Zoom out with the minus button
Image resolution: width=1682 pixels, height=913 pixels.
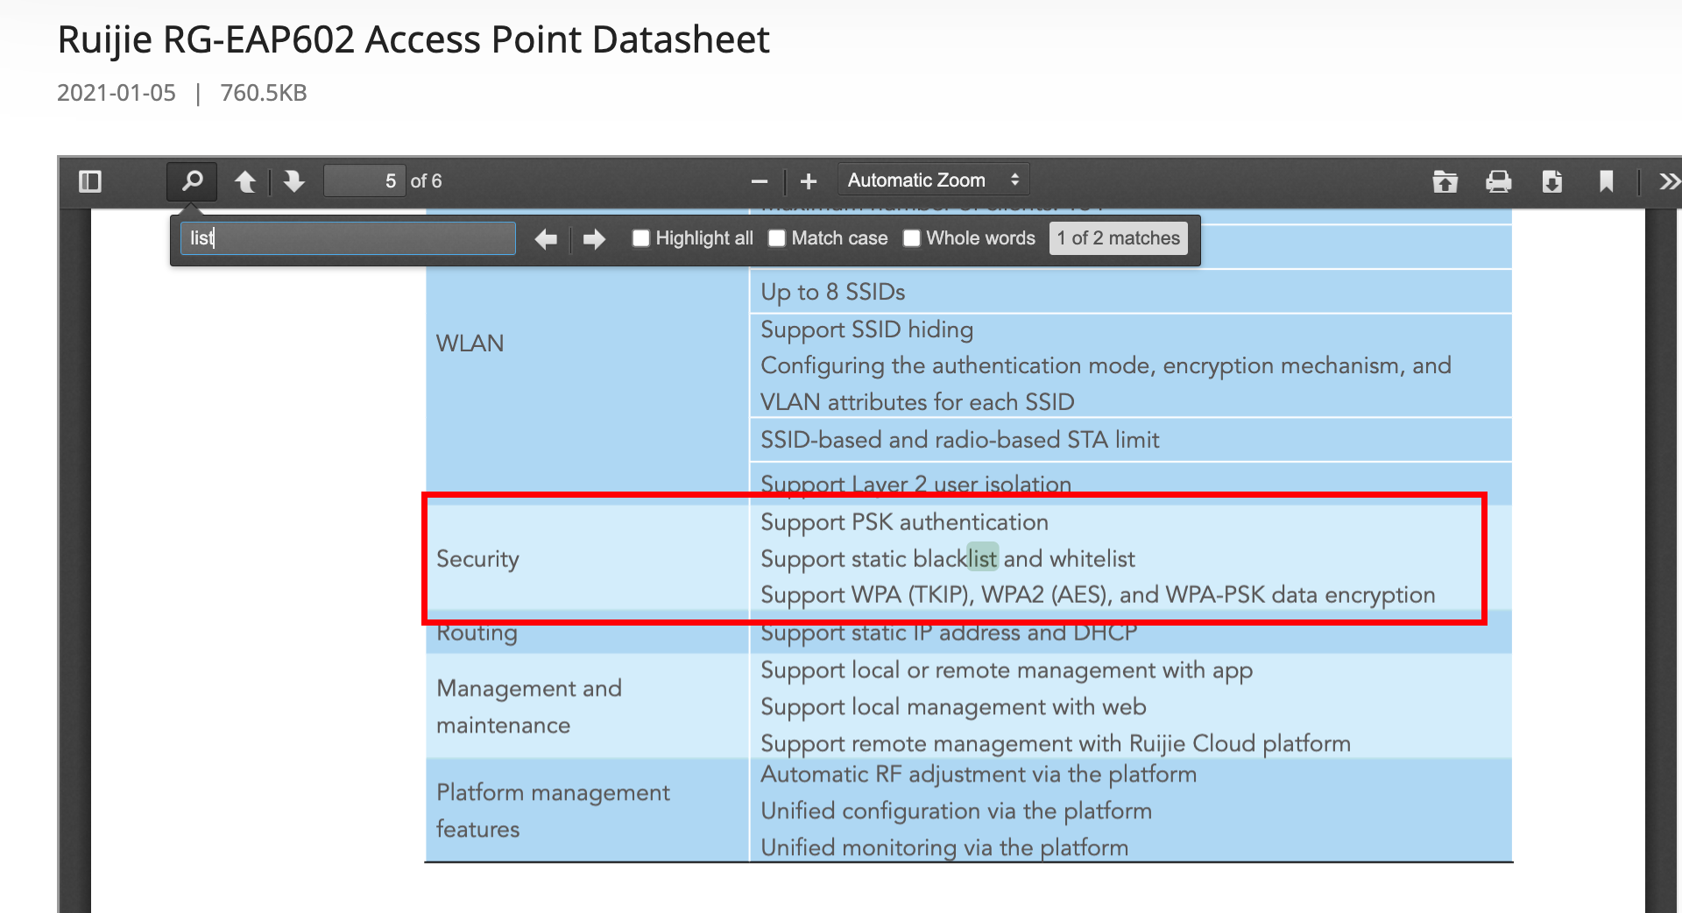(x=760, y=181)
